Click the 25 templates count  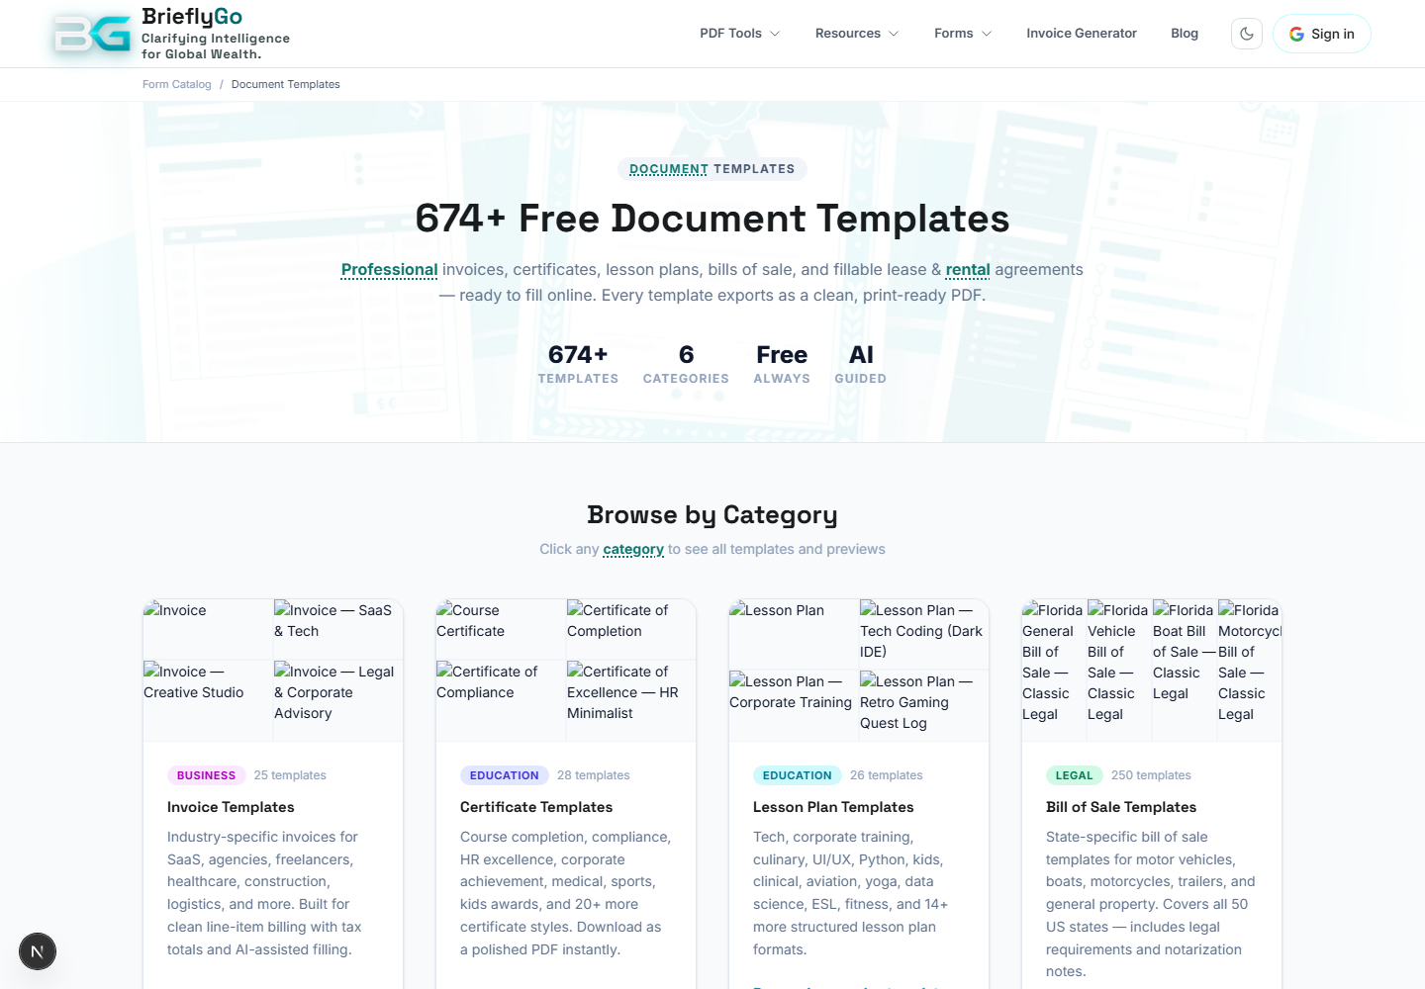(290, 775)
